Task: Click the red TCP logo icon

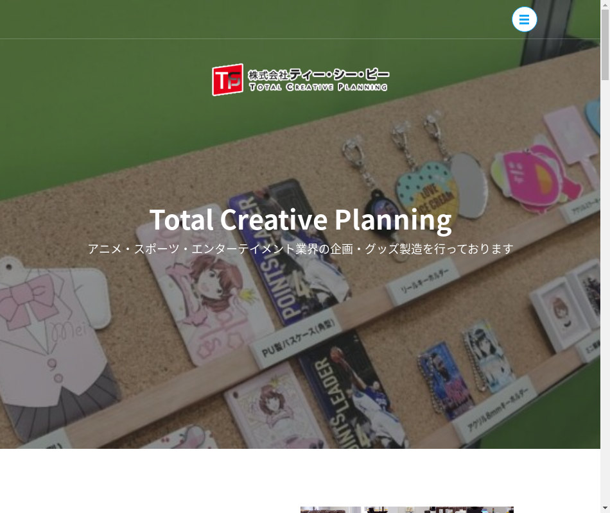Action: pos(227,80)
